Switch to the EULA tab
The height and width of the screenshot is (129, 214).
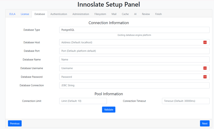tap(12, 14)
